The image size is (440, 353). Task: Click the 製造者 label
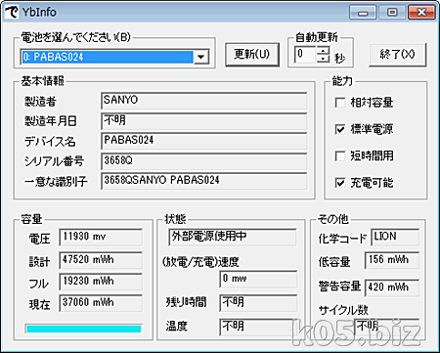[40, 101]
